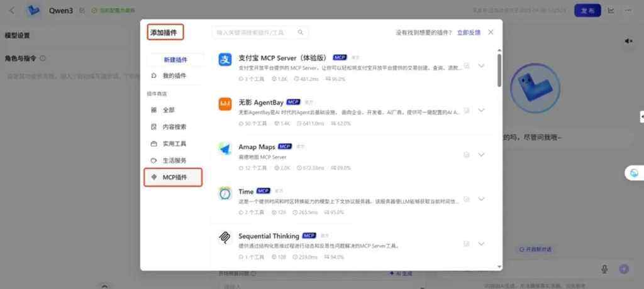
Task: Expand the Time plugin tool list
Action: pos(481,199)
